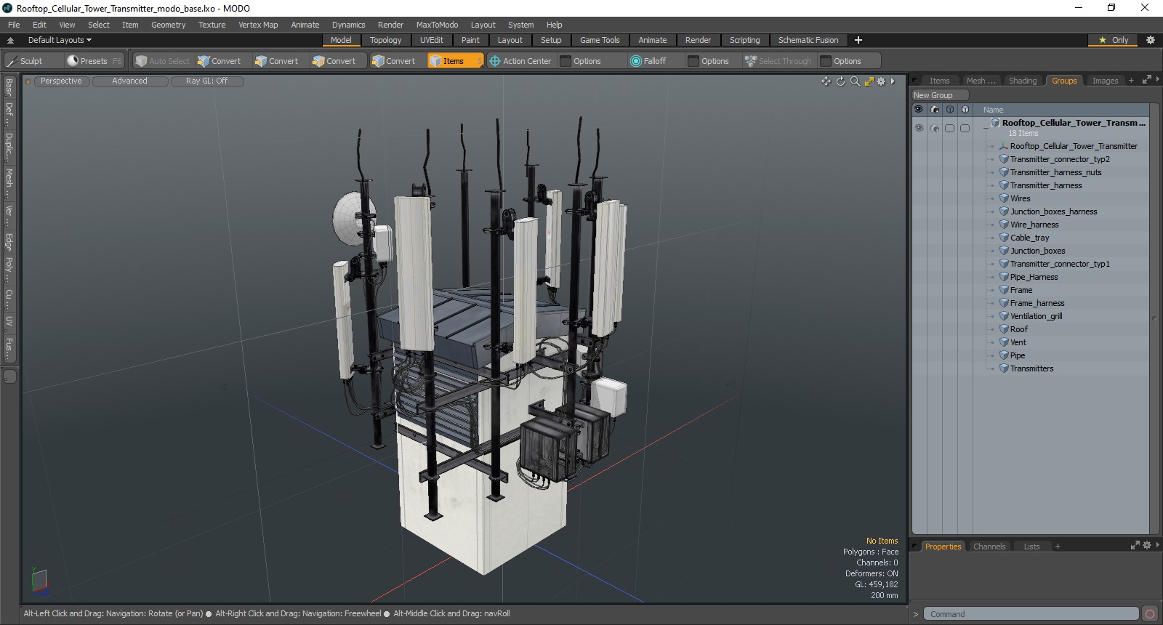Toggle the Only star button
1163x625 pixels.
pyautogui.click(x=1114, y=40)
